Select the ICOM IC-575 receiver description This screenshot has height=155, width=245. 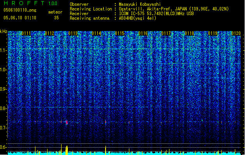click(156, 14)
